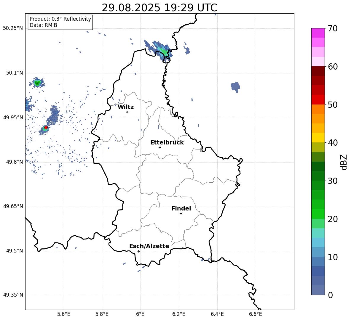Image resolution: width=351 pixels, height=320 pixels.
Task: Click the 49.8°N latitude label
Action: pyautogui.click(x=15, y=162)
